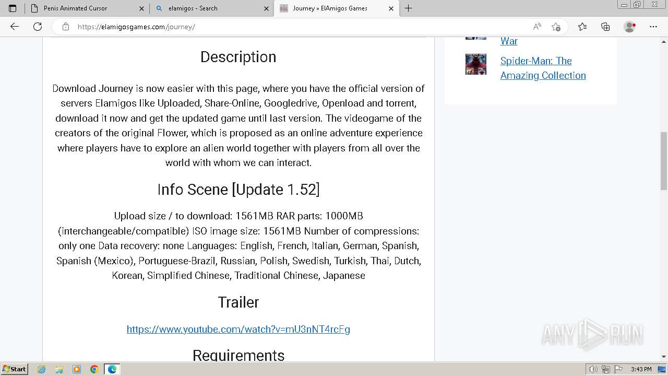View site information lock icon

coord(65,27)
